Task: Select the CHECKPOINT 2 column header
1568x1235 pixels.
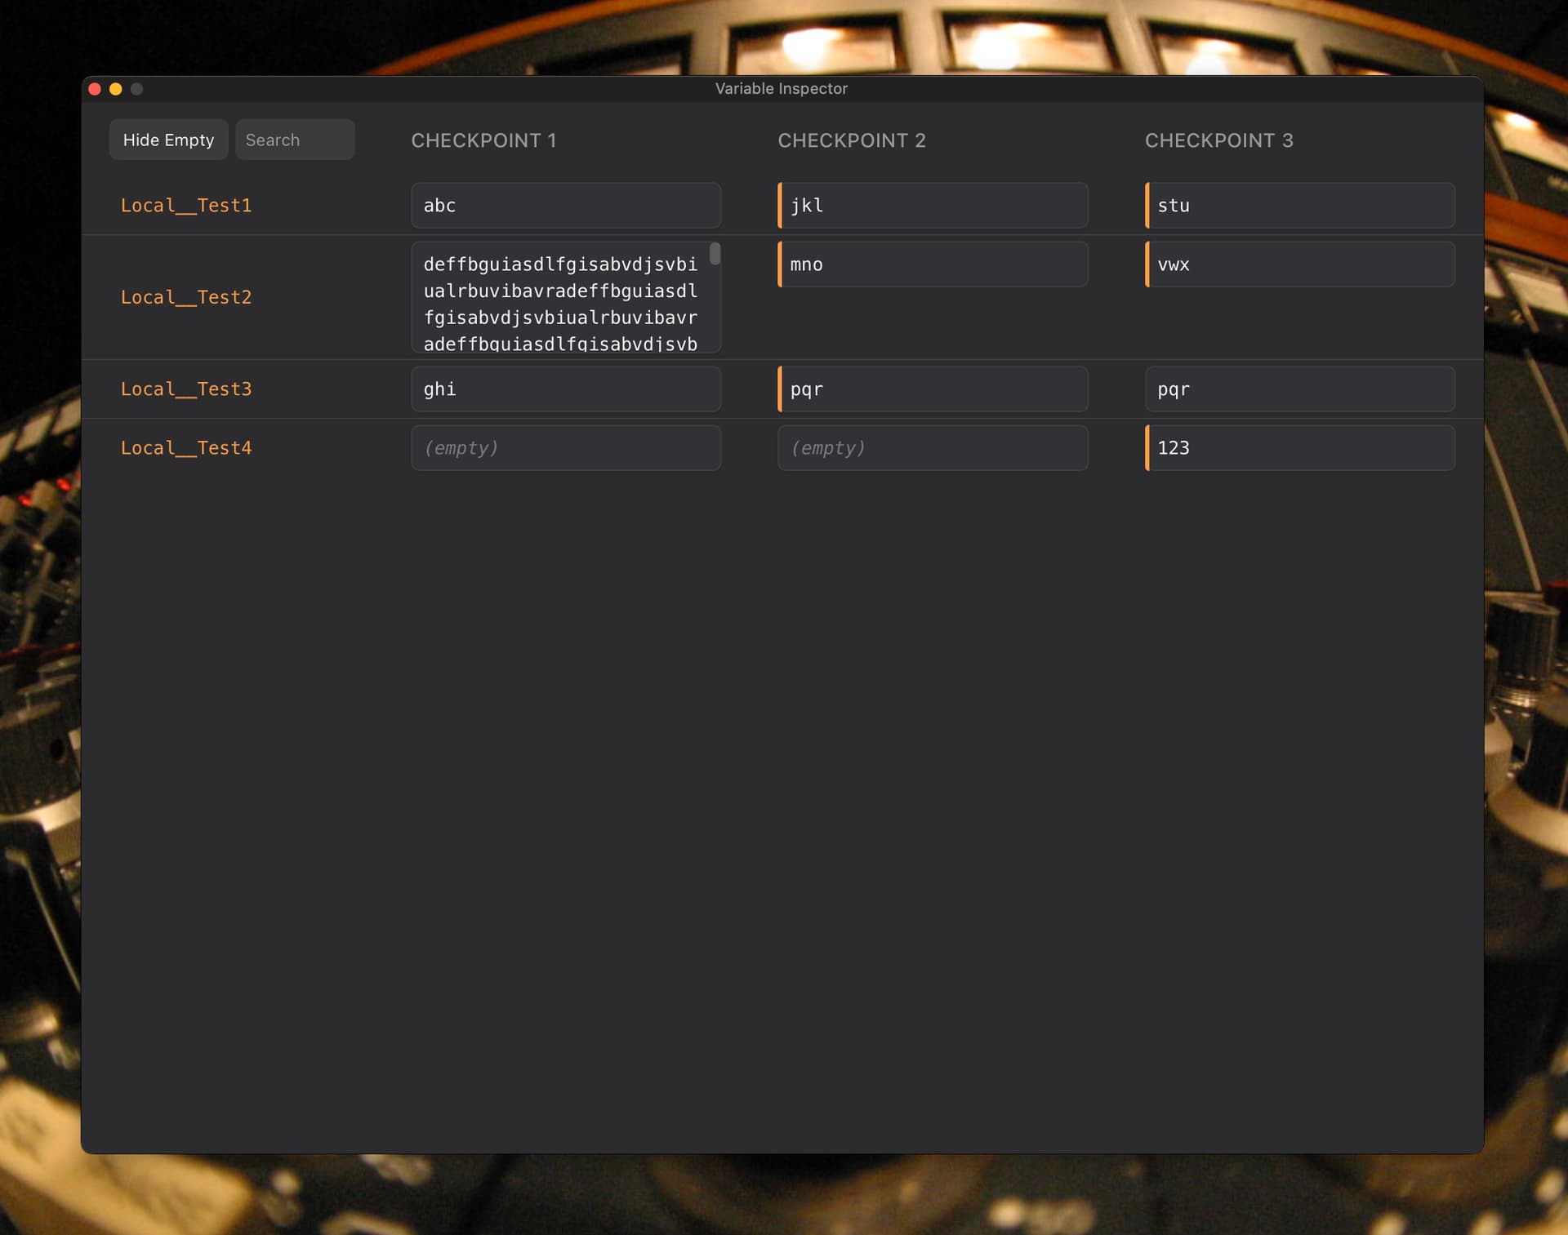Action: [852, 140]
